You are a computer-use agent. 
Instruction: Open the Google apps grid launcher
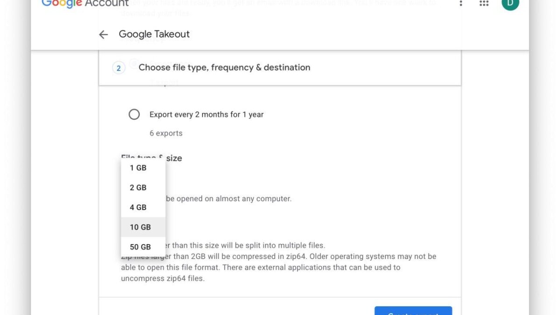(x=483, y=4)
